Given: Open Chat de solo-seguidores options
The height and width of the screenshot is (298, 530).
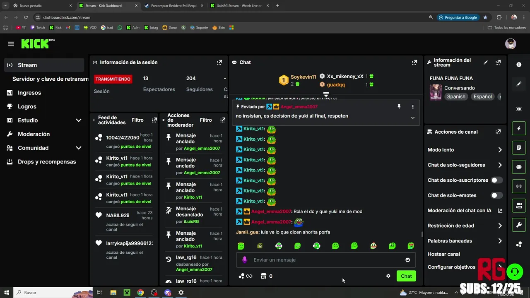Looking at the screenshot, I should [465, 165].
